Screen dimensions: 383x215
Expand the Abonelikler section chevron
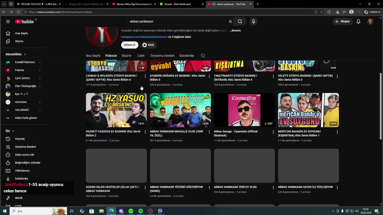(25, 54)
